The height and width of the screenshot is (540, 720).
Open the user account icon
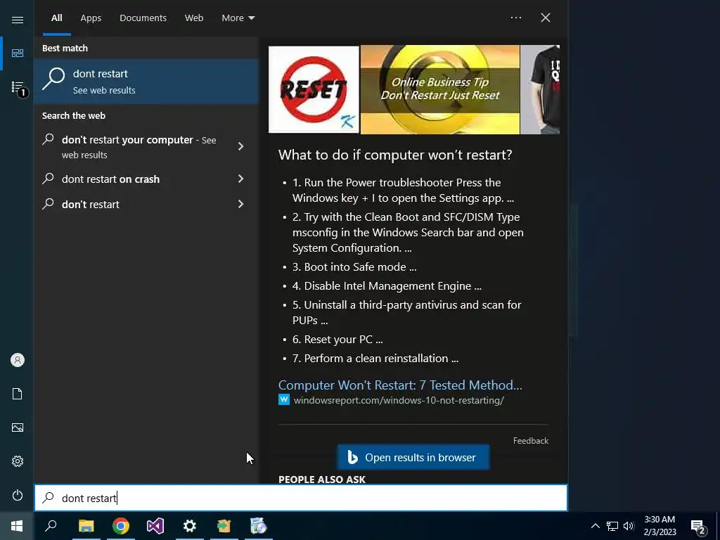click(x=18, y=360)
